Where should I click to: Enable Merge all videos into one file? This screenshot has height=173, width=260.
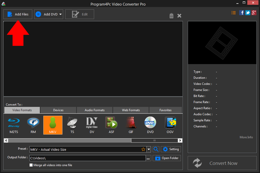[31, 165]
